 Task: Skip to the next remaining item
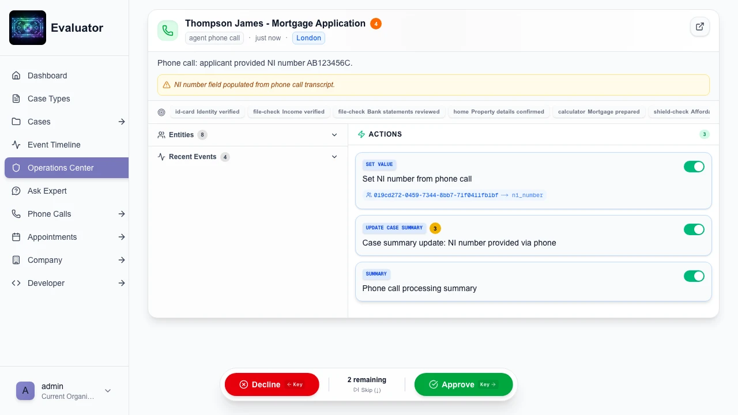(x=367, y=390)
